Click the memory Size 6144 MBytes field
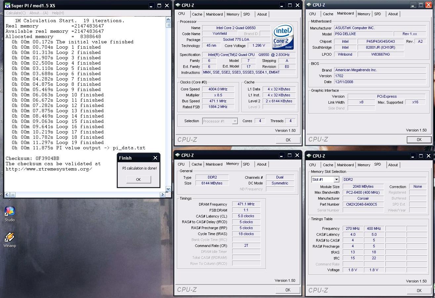 [x=212, y=183]
